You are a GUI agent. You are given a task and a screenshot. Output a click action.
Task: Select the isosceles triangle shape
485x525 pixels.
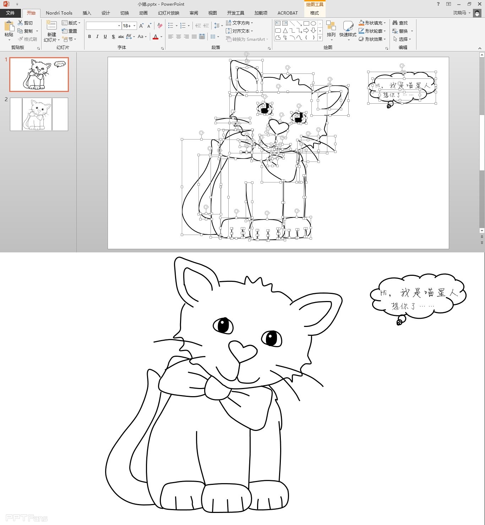pyautogui.click(x=285, y=31)
